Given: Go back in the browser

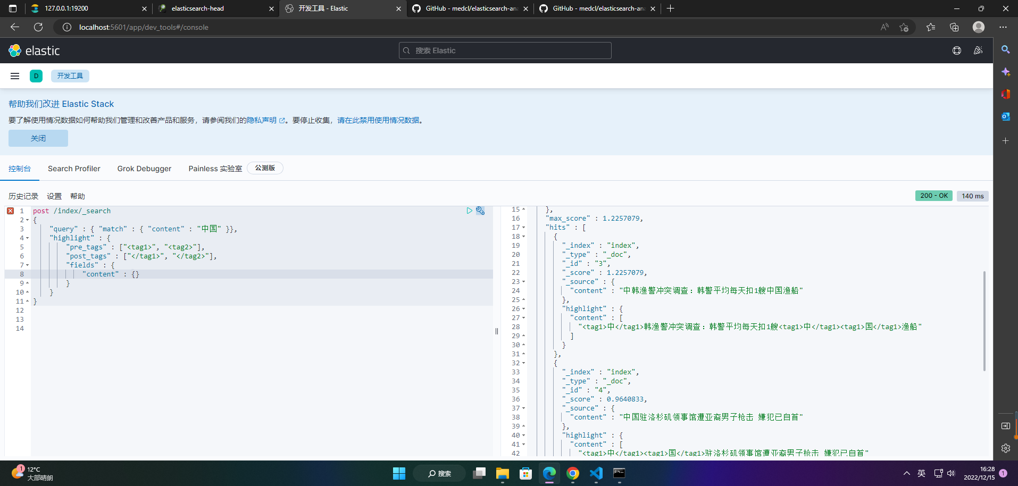Looking at the screenshot, I should [x=15, y=27].
